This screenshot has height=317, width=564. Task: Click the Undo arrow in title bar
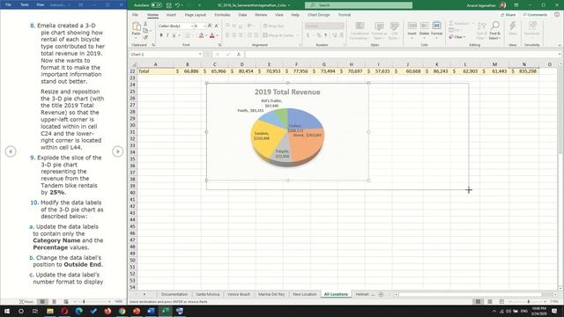point(177,5)
